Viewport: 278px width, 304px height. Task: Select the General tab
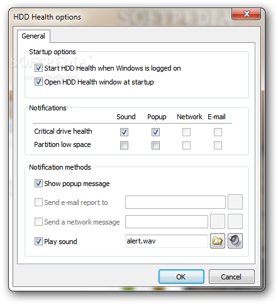[33, 36]
